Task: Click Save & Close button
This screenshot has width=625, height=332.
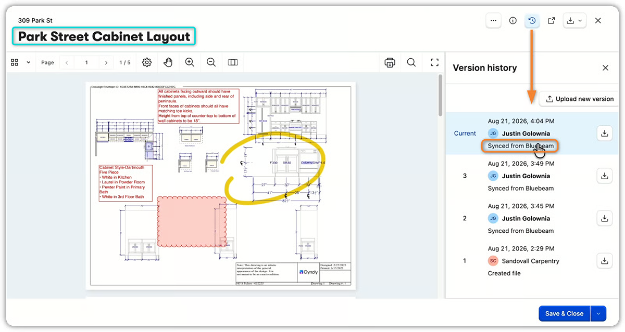Action: click(564, 314)
